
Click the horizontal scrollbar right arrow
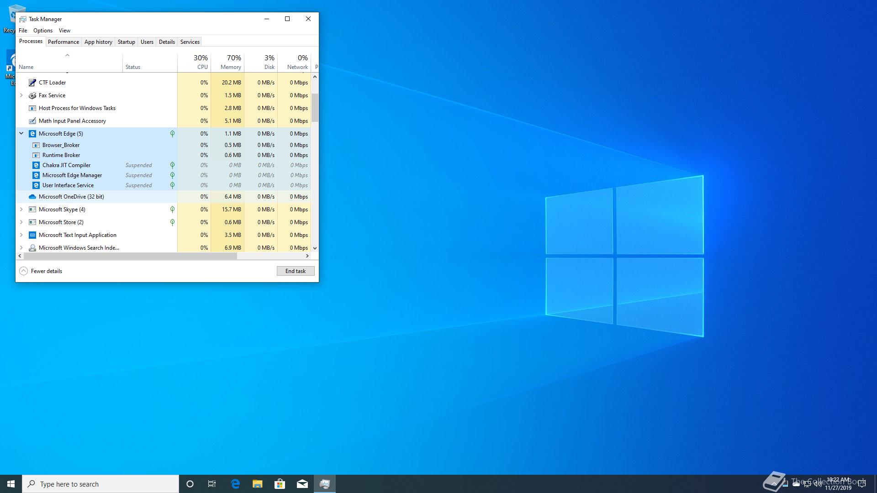(307, 256)
